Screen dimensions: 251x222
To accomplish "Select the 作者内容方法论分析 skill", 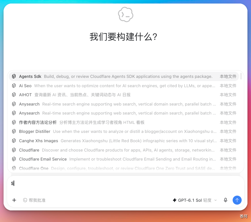I will click(x=124, y=123).
